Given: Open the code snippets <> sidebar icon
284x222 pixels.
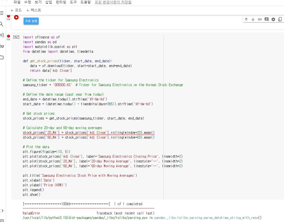Looking at the screenshot, I should 2,211.
